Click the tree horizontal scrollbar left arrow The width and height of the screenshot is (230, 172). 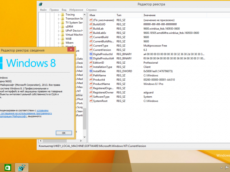(x=41, y=141)
